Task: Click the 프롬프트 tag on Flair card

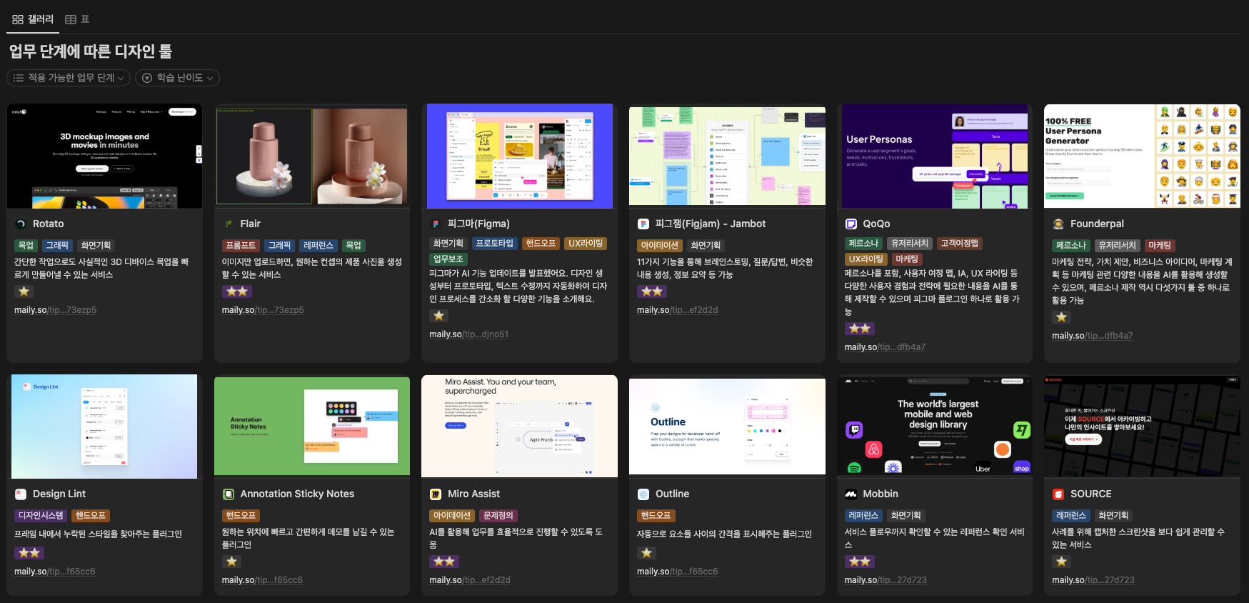Action: click(241, 245)
